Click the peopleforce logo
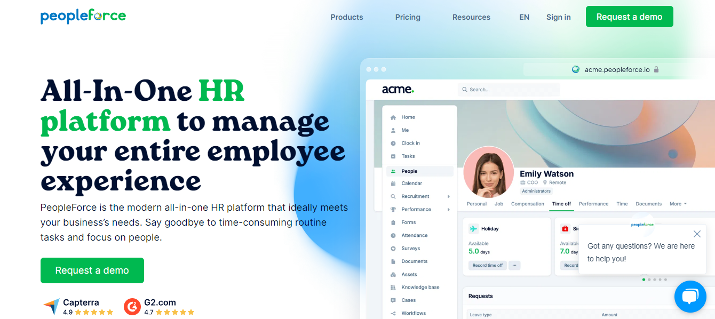The height and width of the screenshot is (319, 715). click(x=83, y=16)
